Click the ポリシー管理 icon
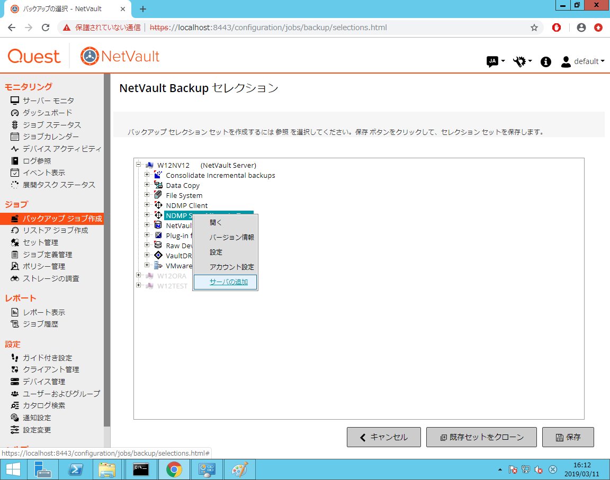This screenshot has width=610, height=480. pos(15,266)
